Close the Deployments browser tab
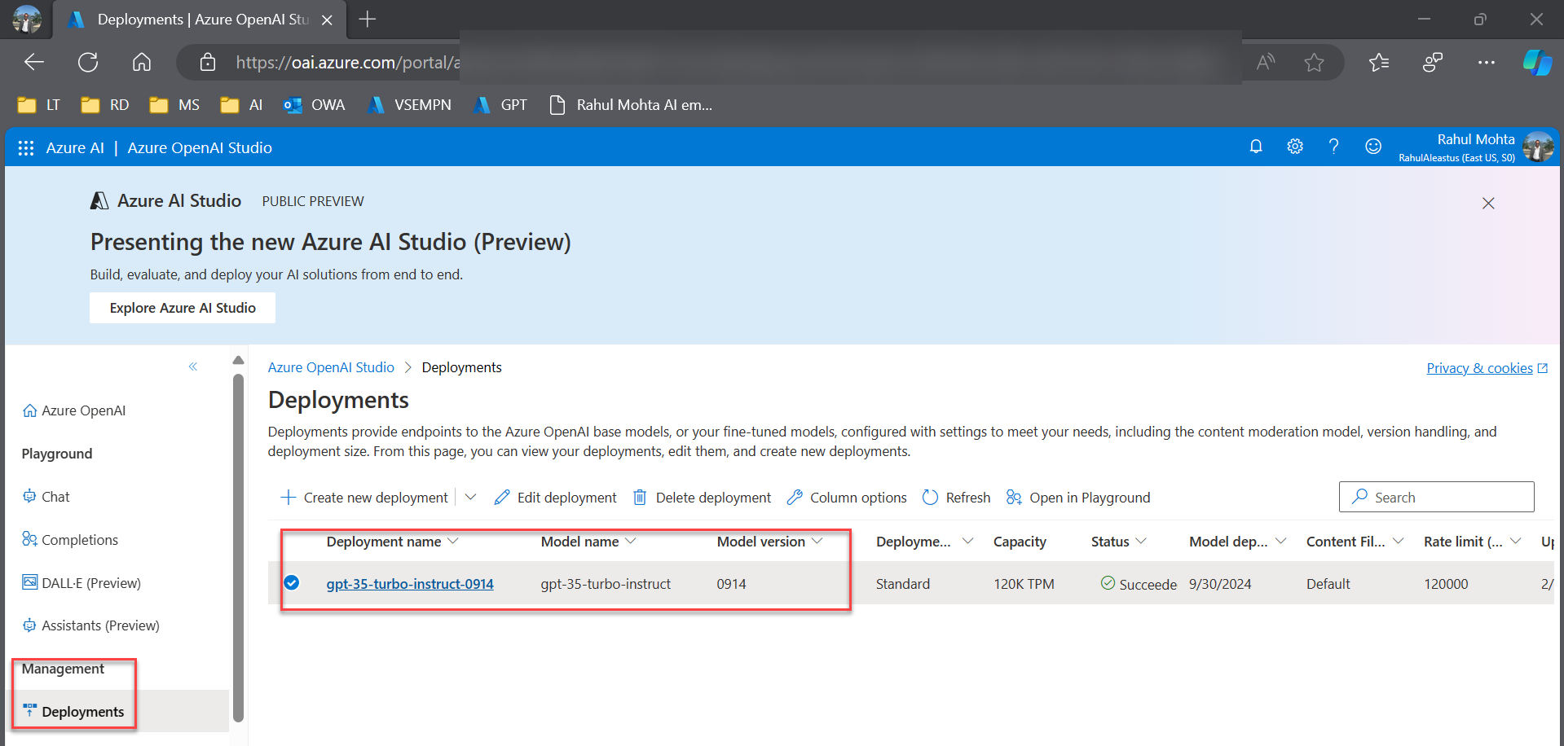The image size is (1564, 746). point(327,20)
